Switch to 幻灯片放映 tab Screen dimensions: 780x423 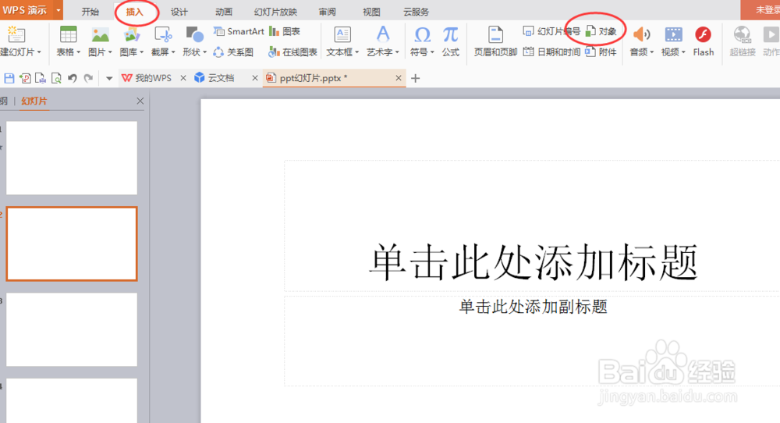pos(275,12)
